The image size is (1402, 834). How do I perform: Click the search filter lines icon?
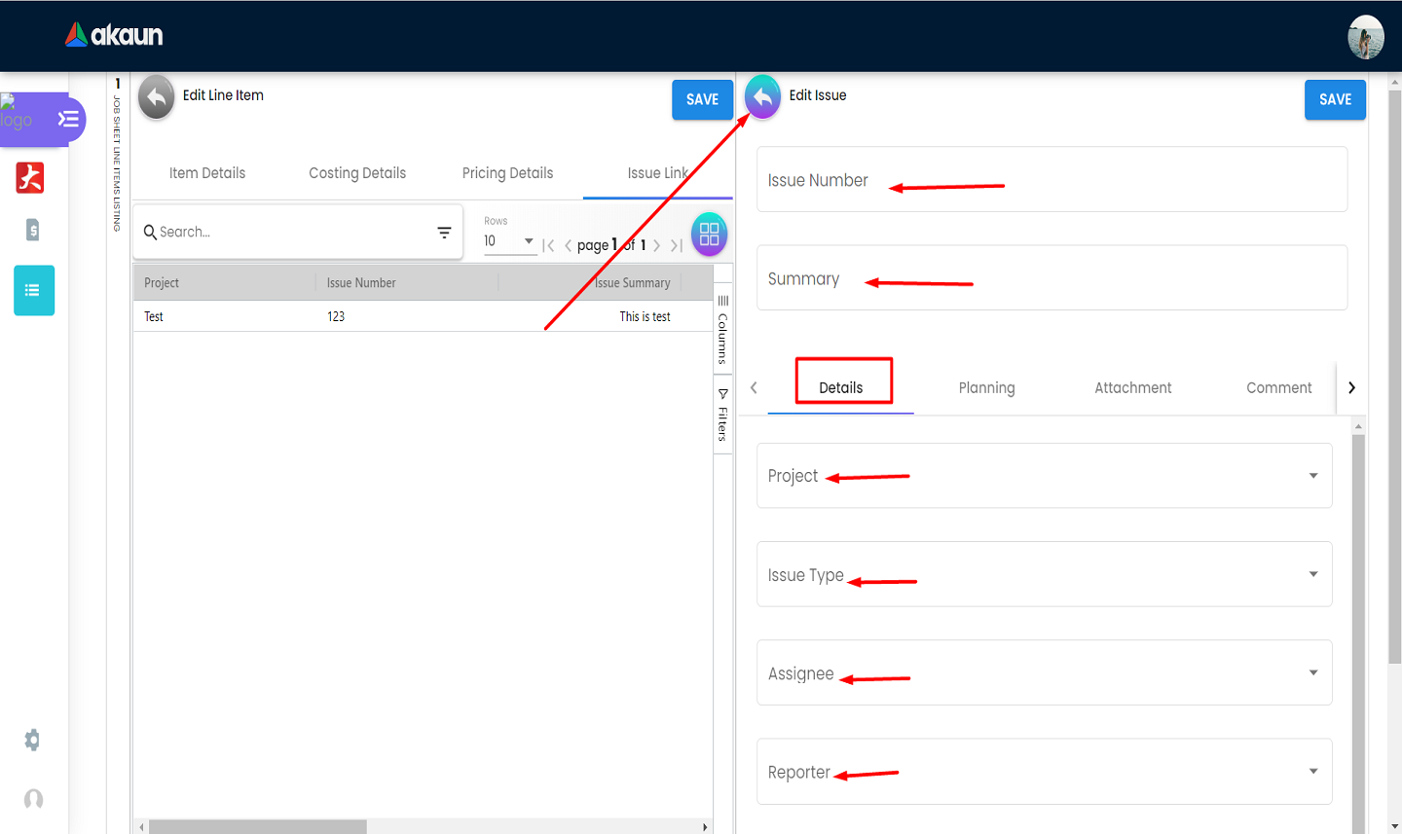point(444,233)
